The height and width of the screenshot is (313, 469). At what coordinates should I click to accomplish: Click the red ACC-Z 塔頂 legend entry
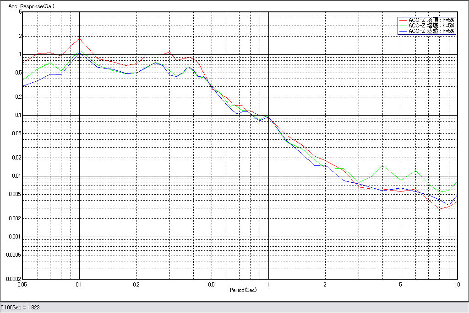pos(431,20)
